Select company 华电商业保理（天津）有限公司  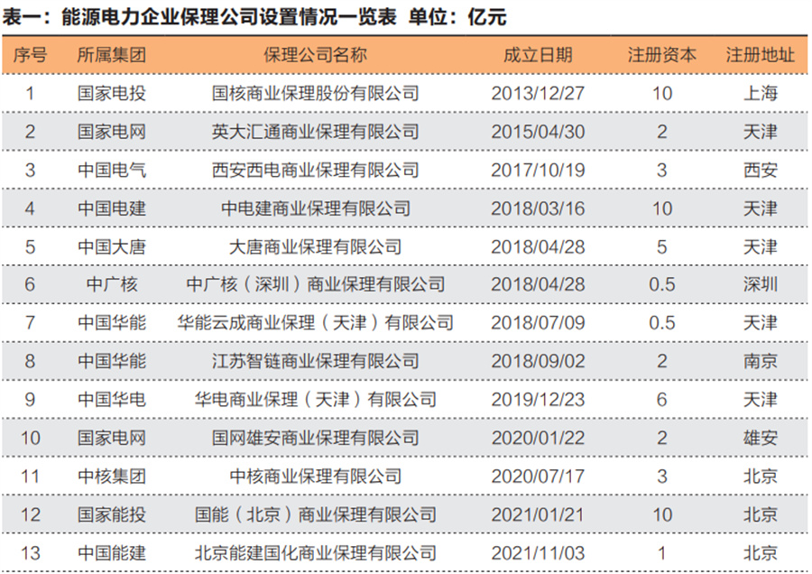pos(315,400)
